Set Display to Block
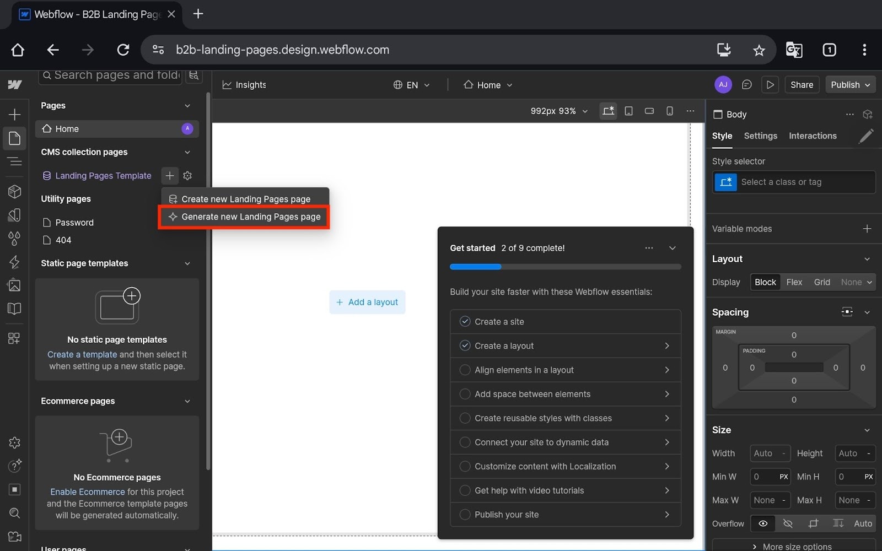This screenshot has height=551, width=882. [x=765, y=282]
